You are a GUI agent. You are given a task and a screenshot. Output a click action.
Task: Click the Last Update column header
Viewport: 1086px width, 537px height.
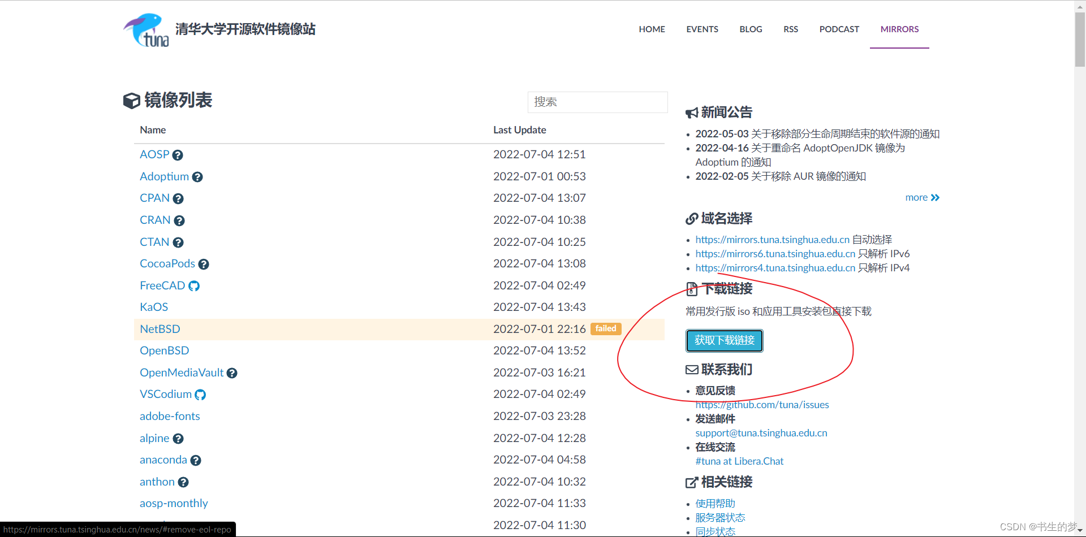[520, 130]
